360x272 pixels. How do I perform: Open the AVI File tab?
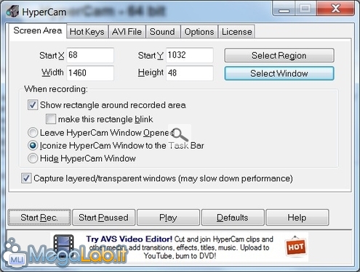pos(127,32)
